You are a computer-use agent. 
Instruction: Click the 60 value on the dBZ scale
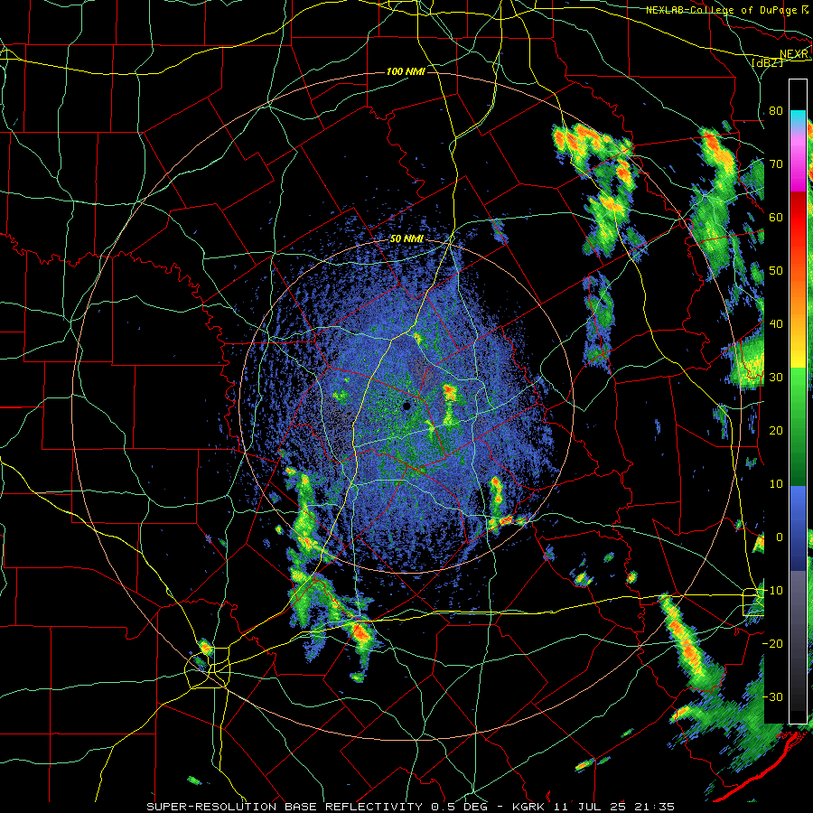(776, 218)
